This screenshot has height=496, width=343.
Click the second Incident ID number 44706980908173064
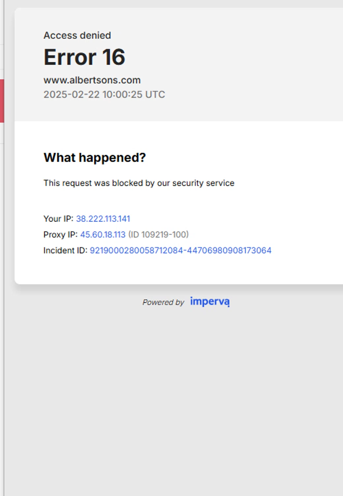coord(229,250)
